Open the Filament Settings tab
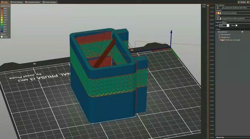Viewport: 250px width, 139px height. (32, 2)
